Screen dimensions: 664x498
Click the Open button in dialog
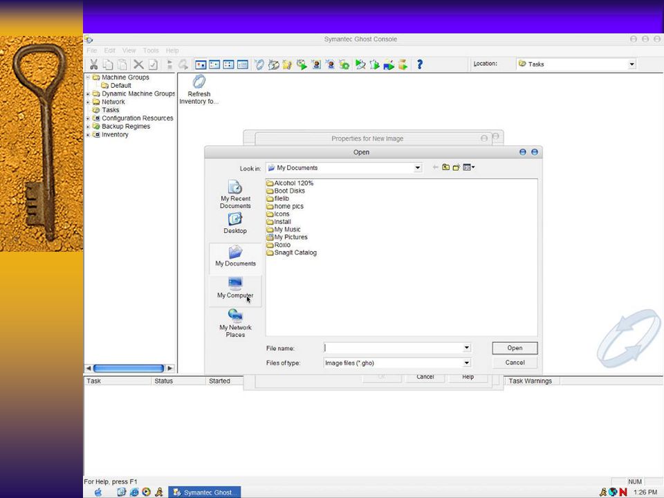click(515, 348)
